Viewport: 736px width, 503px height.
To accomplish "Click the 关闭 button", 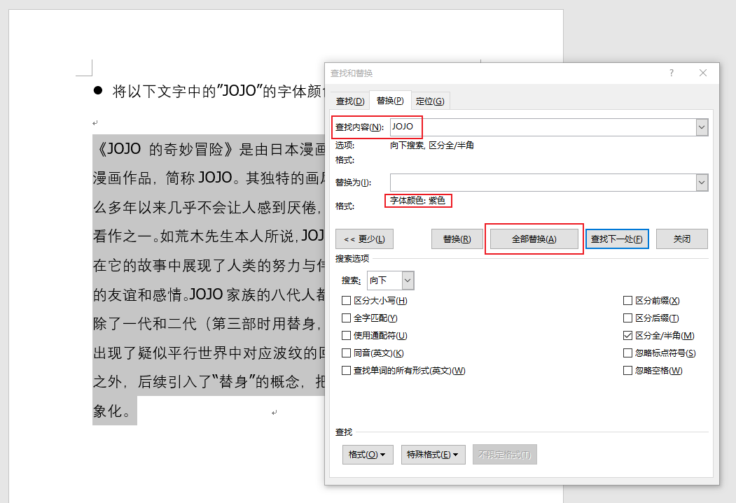I will click(681, 239).
